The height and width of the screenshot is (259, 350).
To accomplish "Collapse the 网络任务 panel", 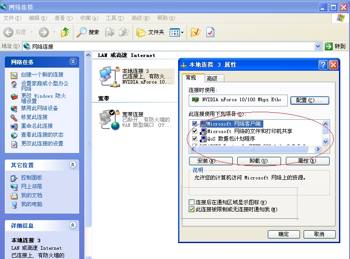I will [73, 61].
